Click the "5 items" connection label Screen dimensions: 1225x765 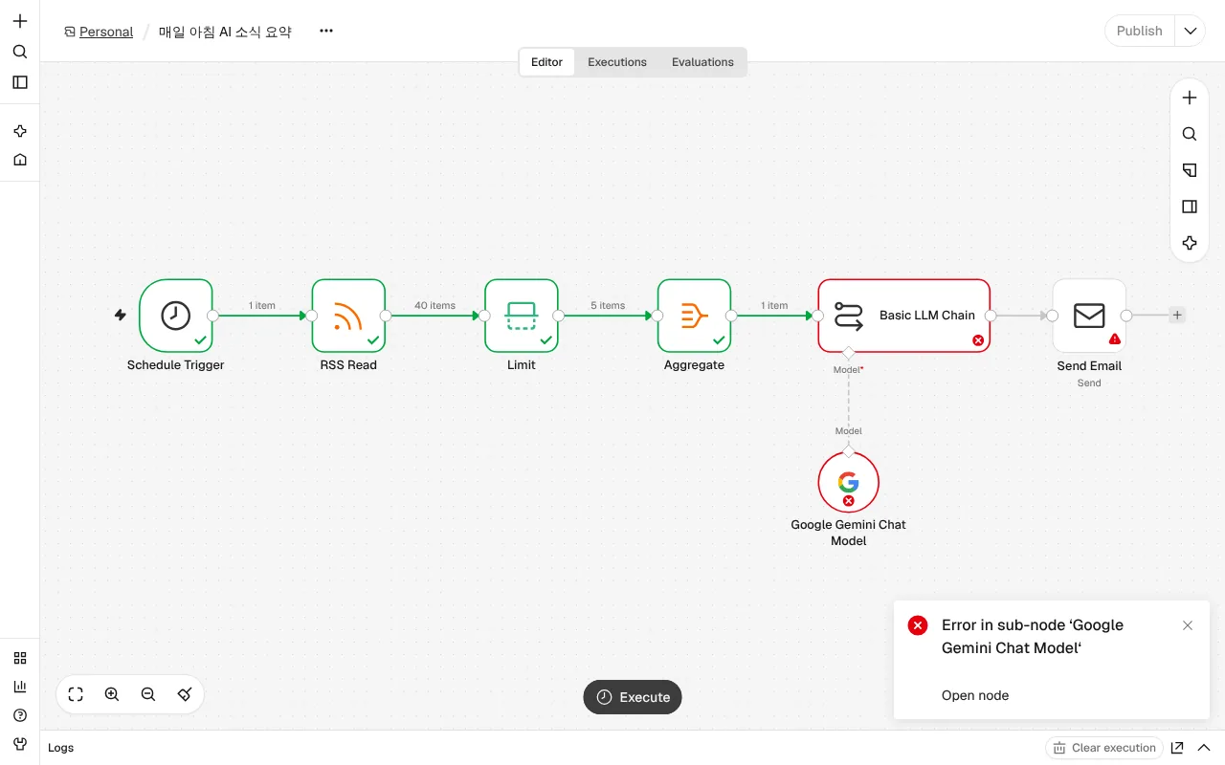tap(608, 306)
